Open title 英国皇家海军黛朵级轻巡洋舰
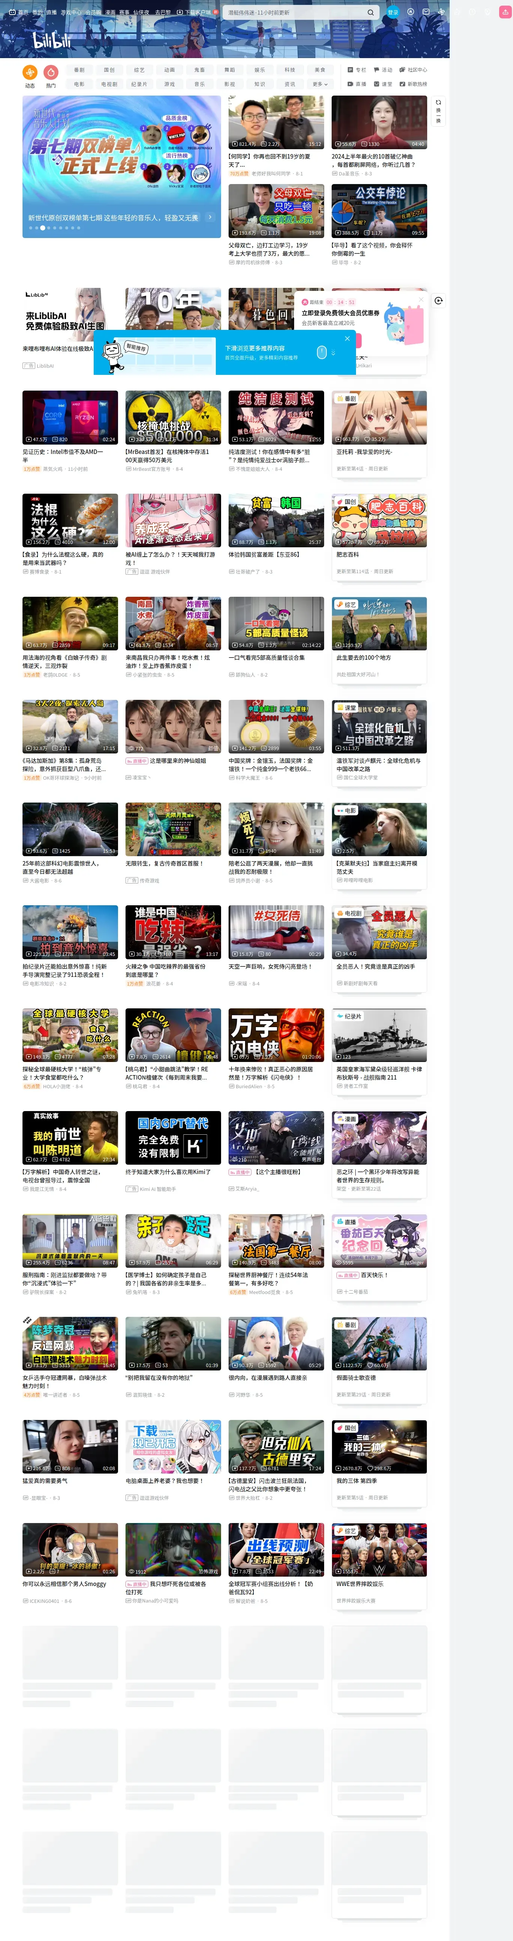513x1941 pixels. pos(379,1074)
